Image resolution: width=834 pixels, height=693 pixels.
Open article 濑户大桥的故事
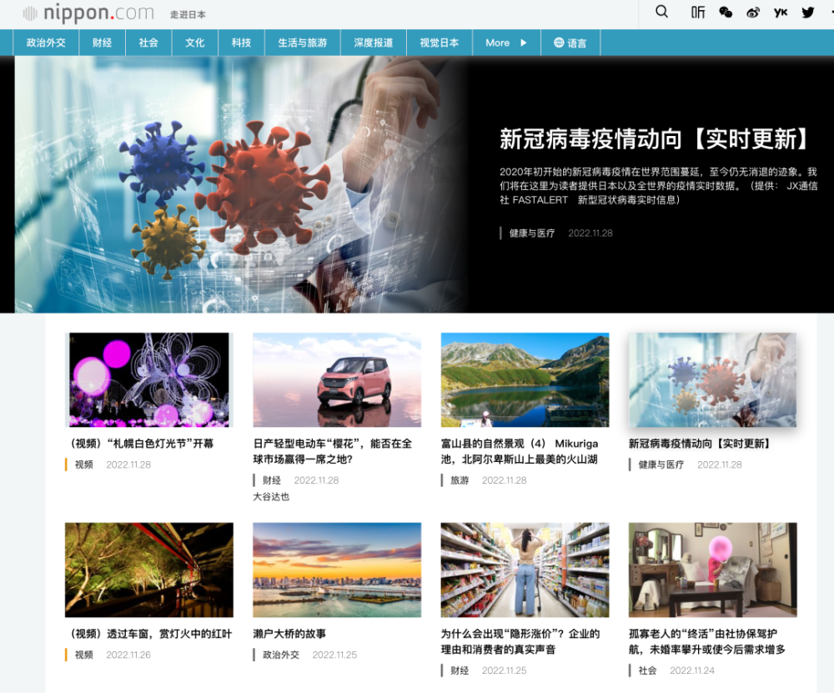point(289,634)
